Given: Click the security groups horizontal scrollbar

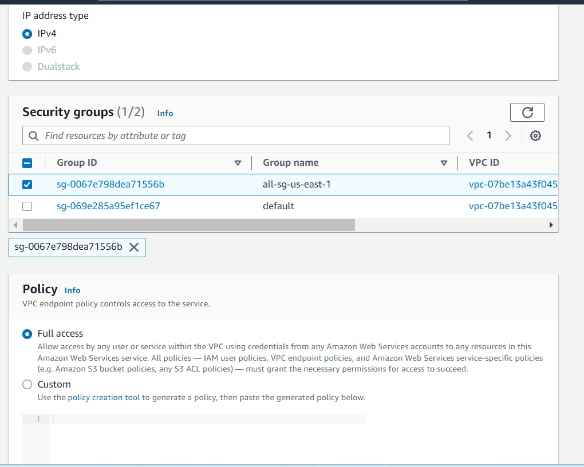Looking at the screenshot, I should click(x=189, y=225).
